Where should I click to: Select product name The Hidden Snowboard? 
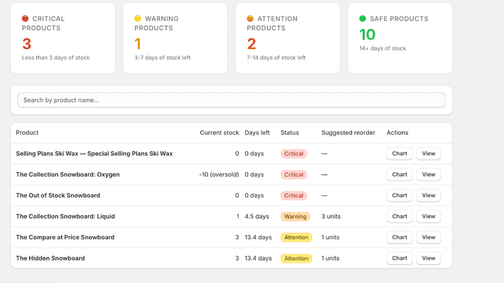click(x=51, y=258)
